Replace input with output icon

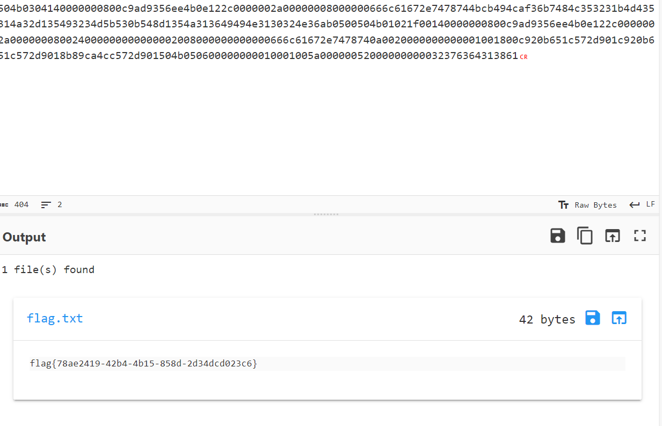612,236
